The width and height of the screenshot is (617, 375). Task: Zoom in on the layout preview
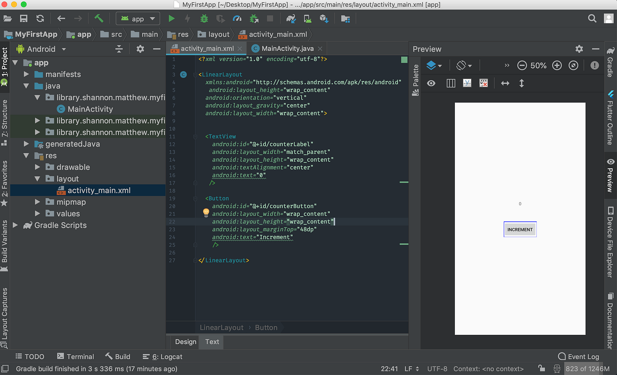(x=557, y=65)
